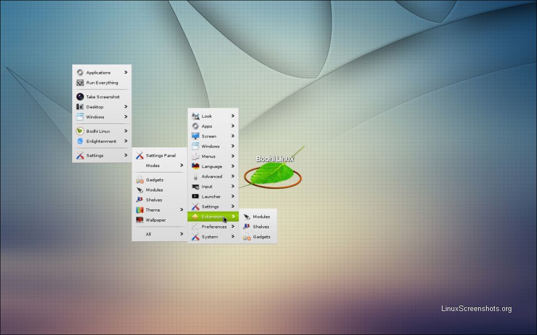The image size is (537, 335).
Task: Click the Enlightenment menu icon
Action: coord(80,141)
